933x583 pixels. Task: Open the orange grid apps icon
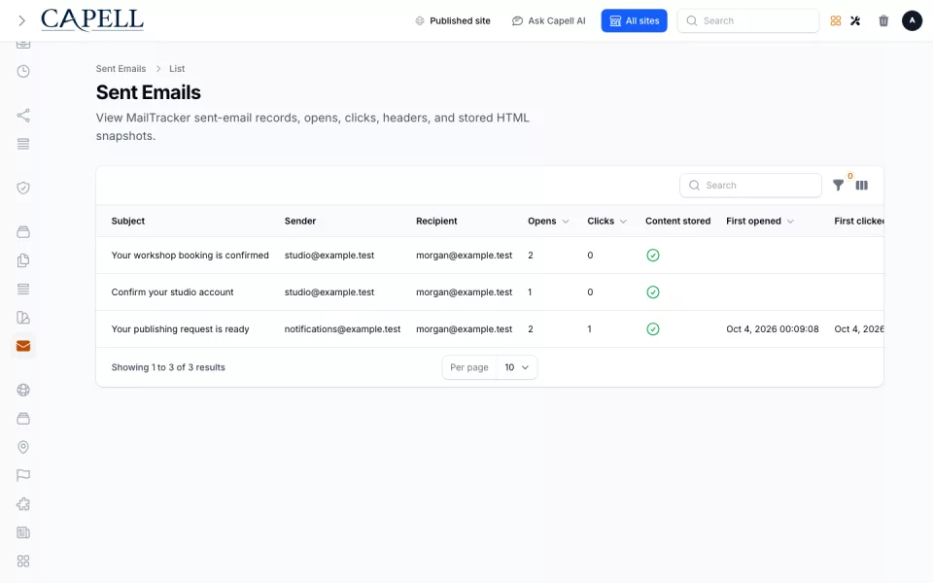pyautogui.click(x=836, y=20)
